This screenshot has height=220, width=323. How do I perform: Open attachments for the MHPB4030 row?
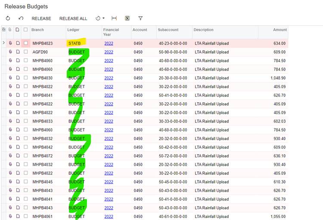(10, 78)
